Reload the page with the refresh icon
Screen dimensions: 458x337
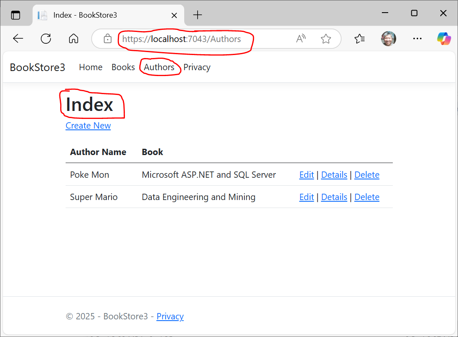pyautogui.click(x=46, y=39)
